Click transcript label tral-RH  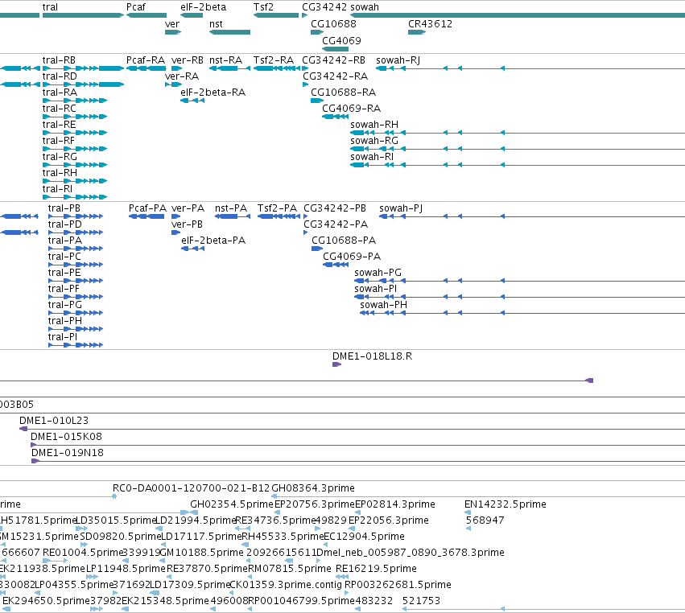tap(60, 173)
